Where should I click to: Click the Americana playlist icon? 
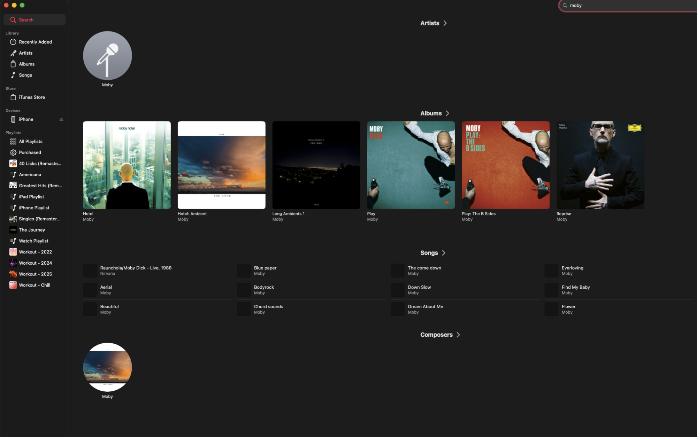tap(13, 175)
